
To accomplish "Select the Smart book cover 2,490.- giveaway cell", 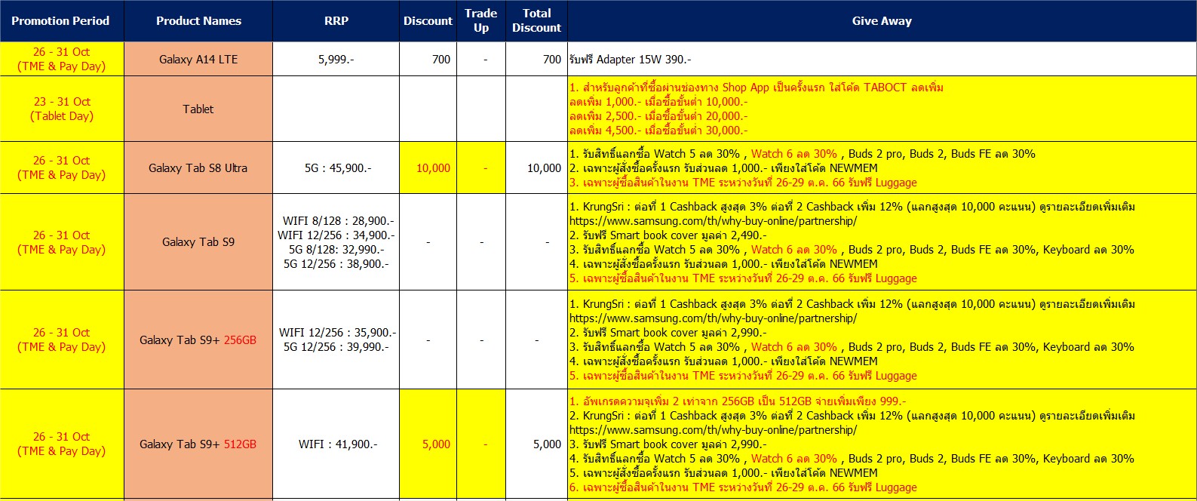I will (x=882, y=241).
